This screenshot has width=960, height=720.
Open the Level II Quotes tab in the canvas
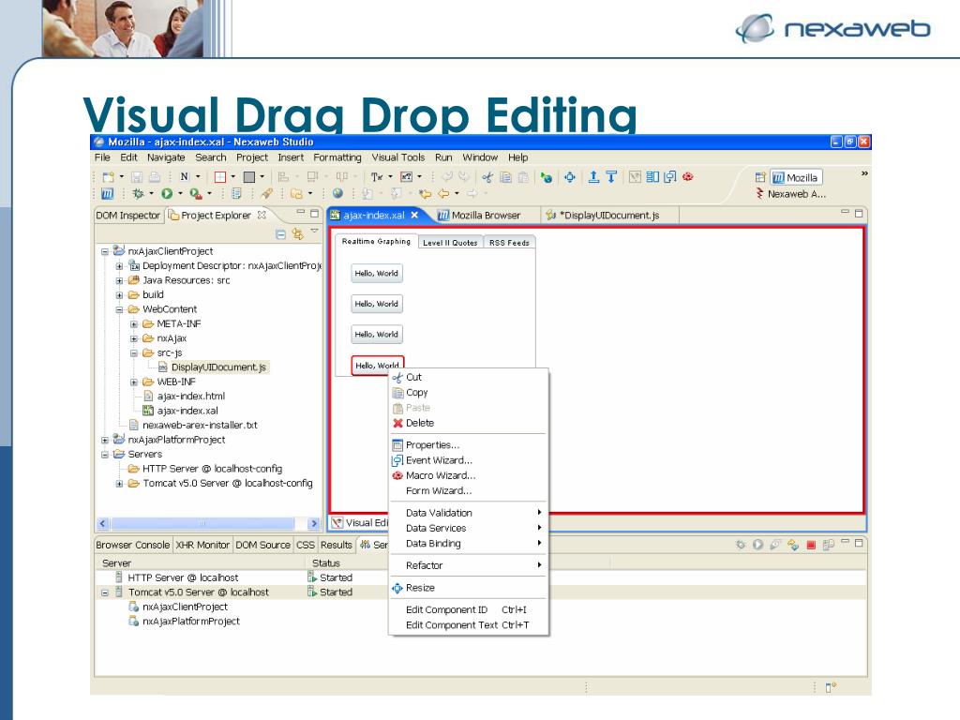click(450, 243)
